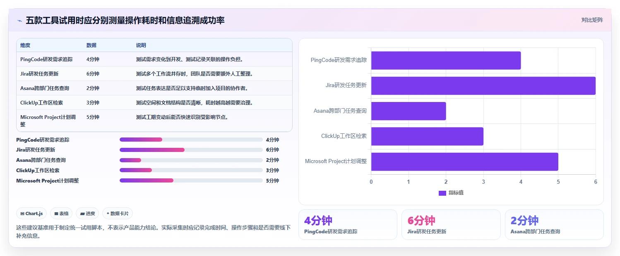Image resolution: width=620 pixels, height=256 pixels.
Task: Select the Chart.js tag chip
Action: pos(32,213)
